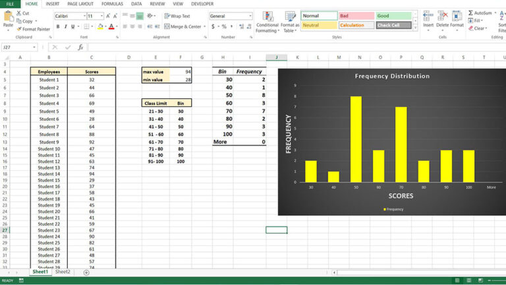Click the Copy command icon
This screenshot has height=285, width=506.
(x=18, y=21)
